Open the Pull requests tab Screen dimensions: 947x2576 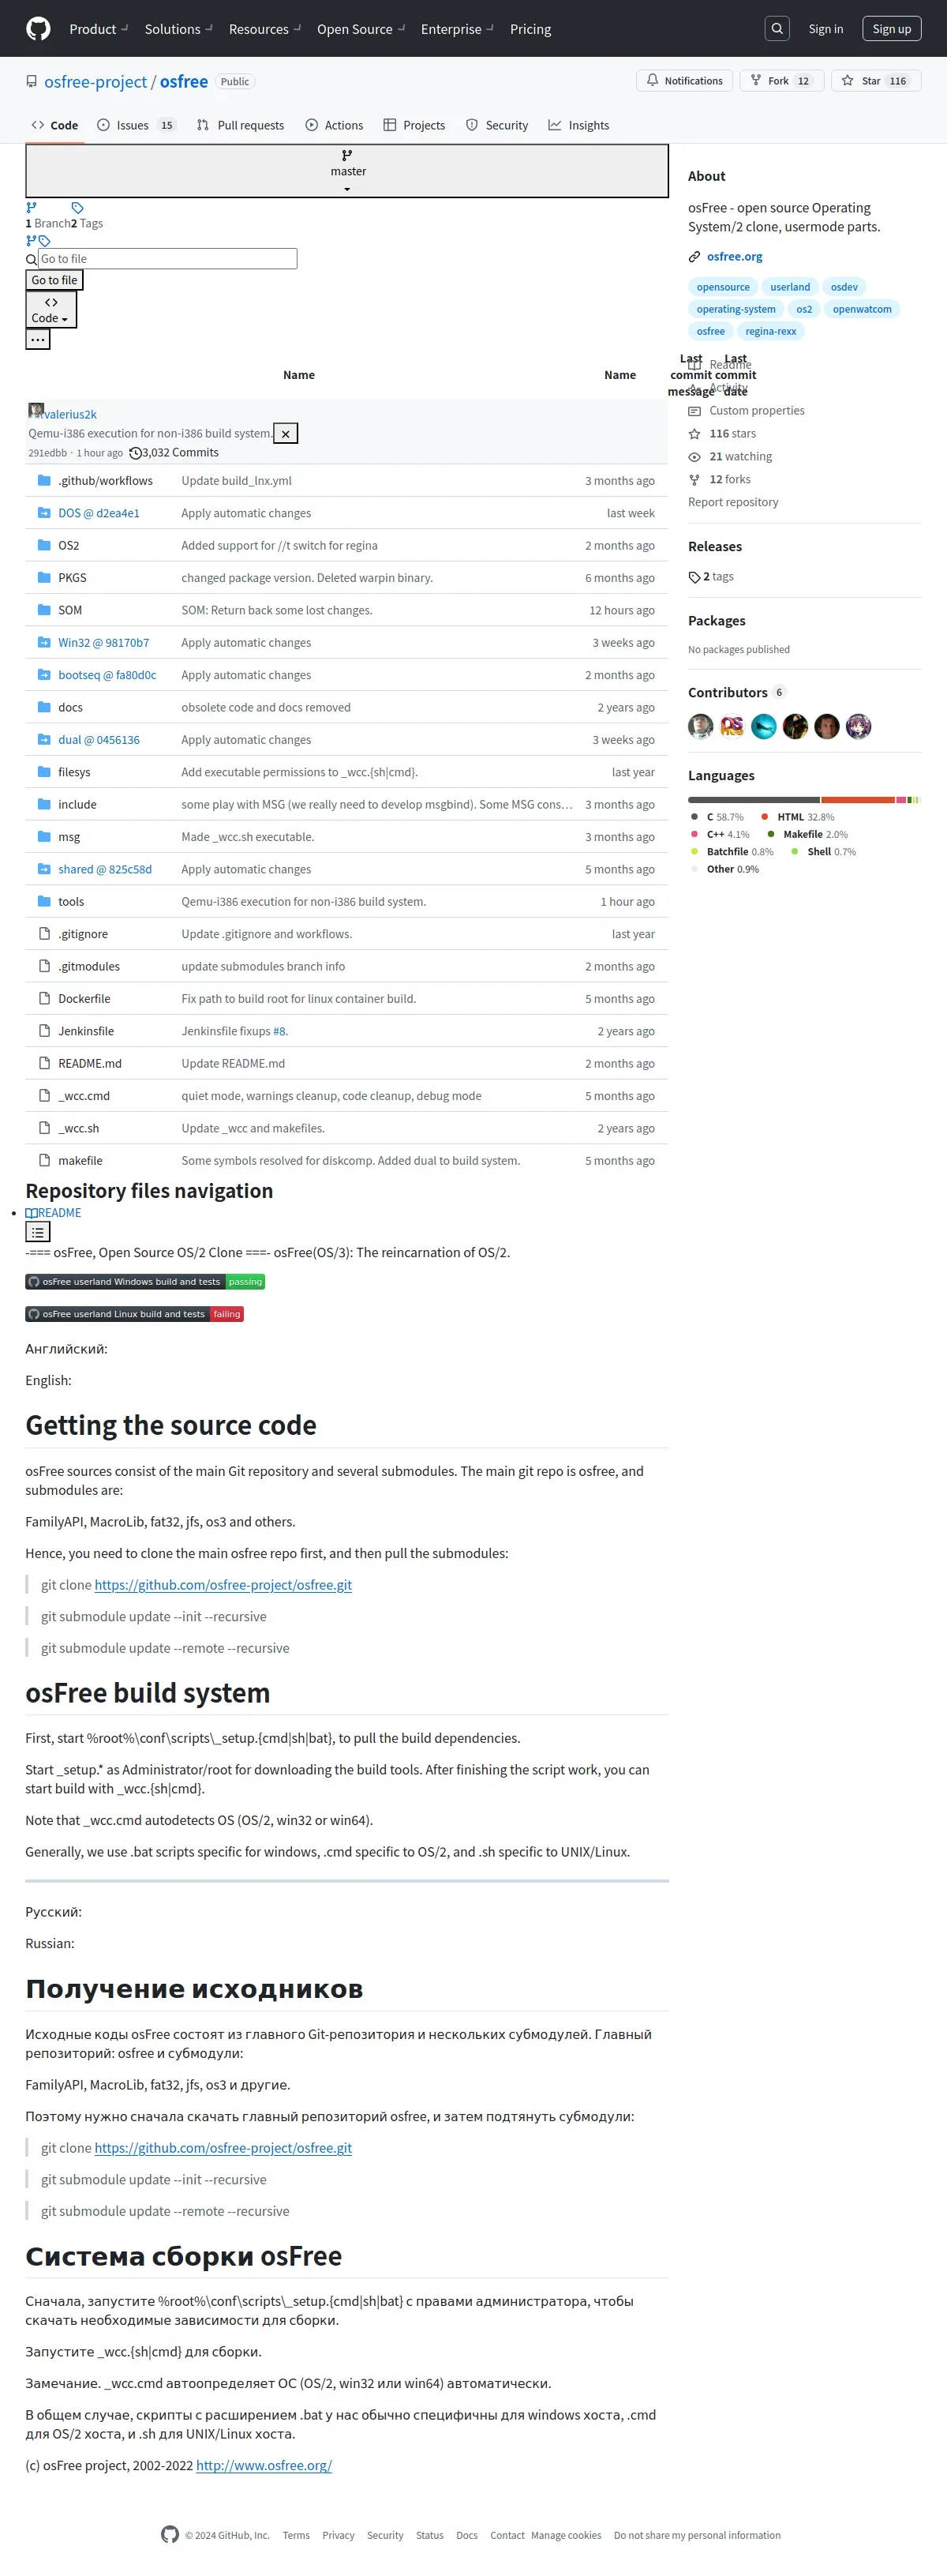[x=241, y=125]
